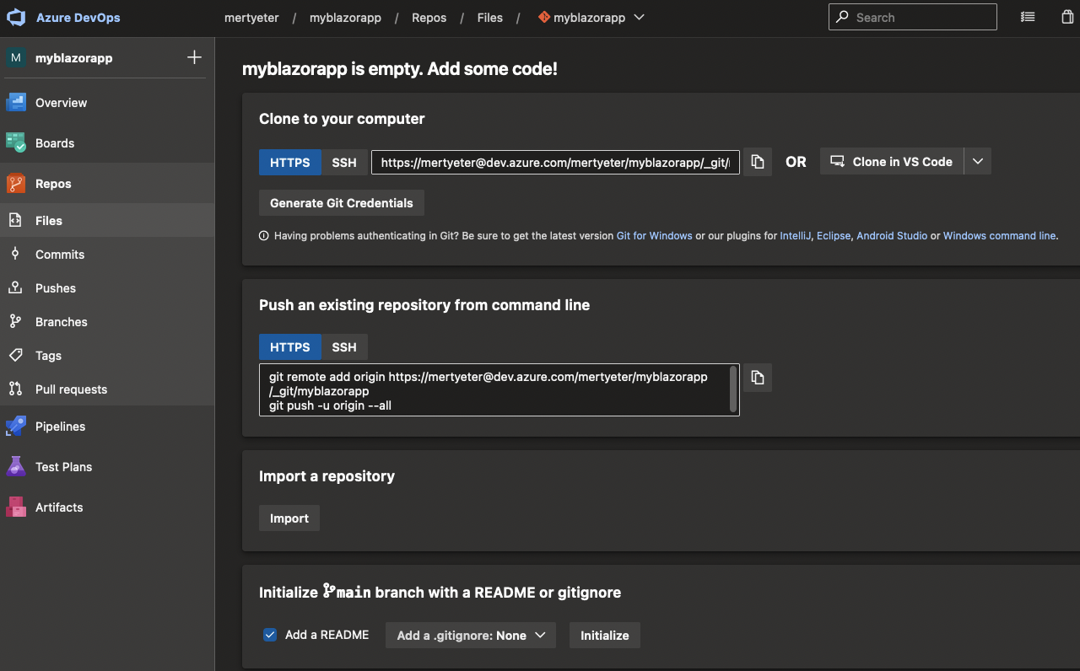The height and width of the screenshot is (671, 1080).
Task: Open the Add a .gitignore dropdown
Action: pos(471,636)
